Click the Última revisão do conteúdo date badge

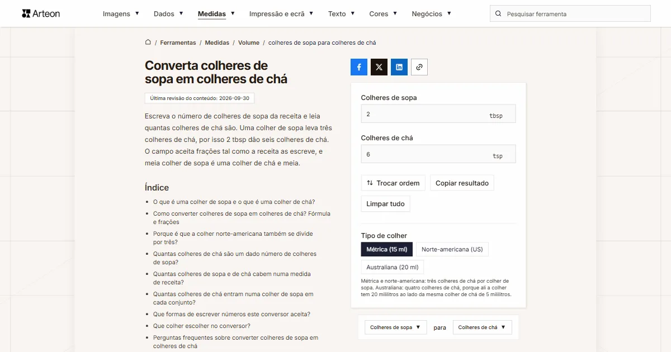[200, 98]
